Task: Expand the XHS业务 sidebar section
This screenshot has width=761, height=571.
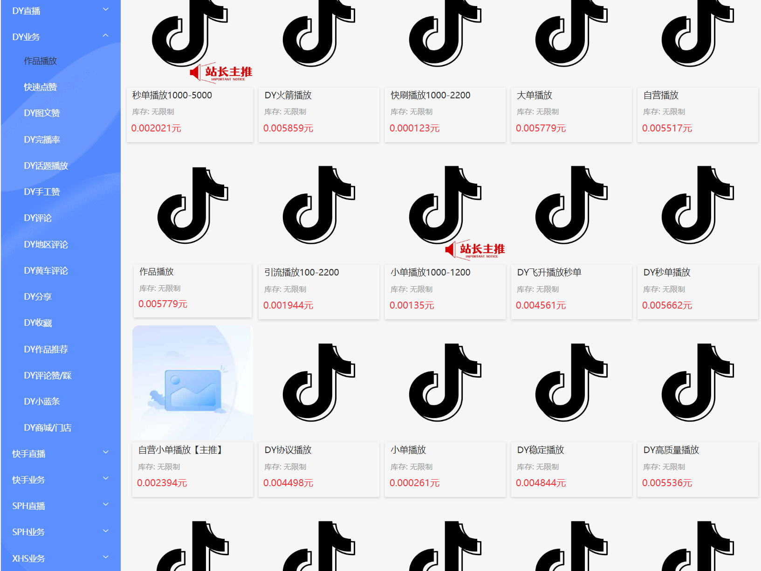Action: pos(60,558)
